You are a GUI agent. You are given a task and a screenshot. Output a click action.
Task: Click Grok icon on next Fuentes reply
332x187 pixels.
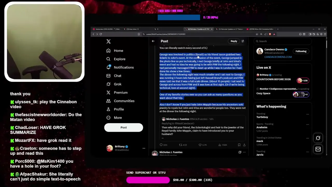240,152
